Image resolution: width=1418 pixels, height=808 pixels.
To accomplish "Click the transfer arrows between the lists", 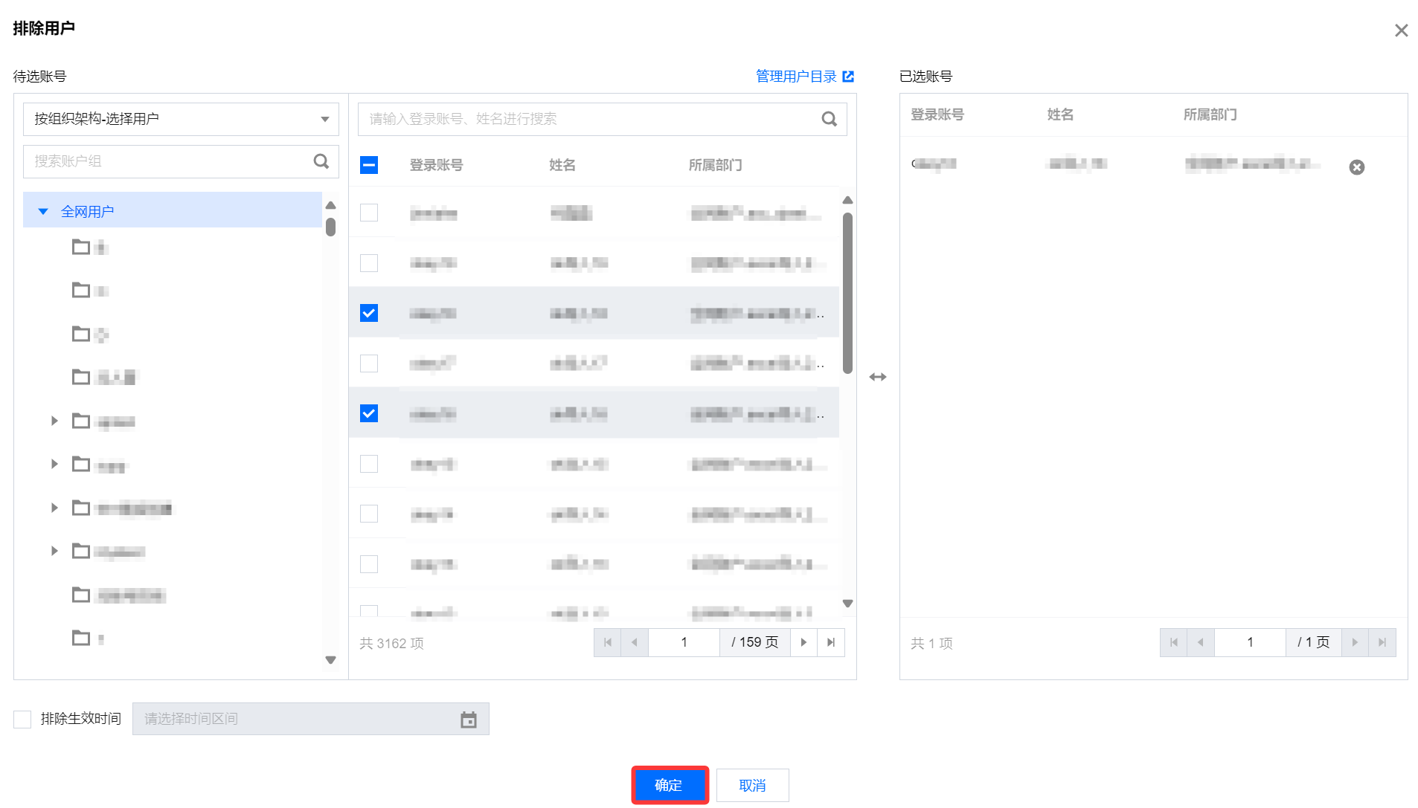I will coord(878,377).
